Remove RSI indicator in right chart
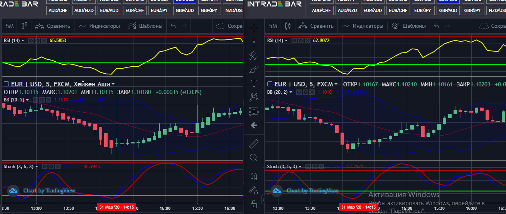 coord(307,40)
